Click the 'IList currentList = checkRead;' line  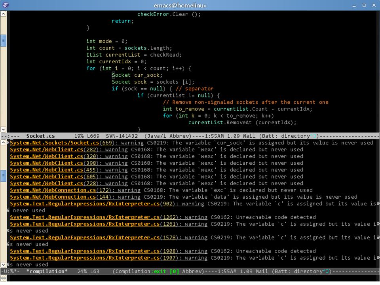[x=134, y=55]
